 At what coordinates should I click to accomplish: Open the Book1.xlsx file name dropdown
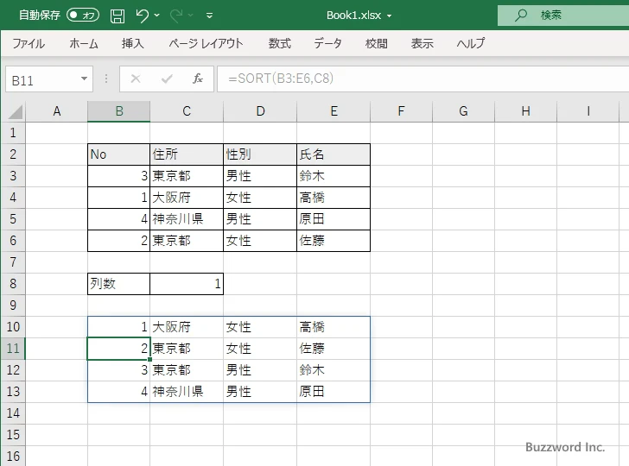(x=389, y=16)
